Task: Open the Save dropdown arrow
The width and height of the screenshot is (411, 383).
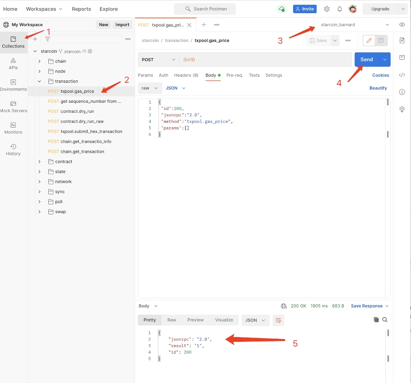Action: click(x=335, y=40)
